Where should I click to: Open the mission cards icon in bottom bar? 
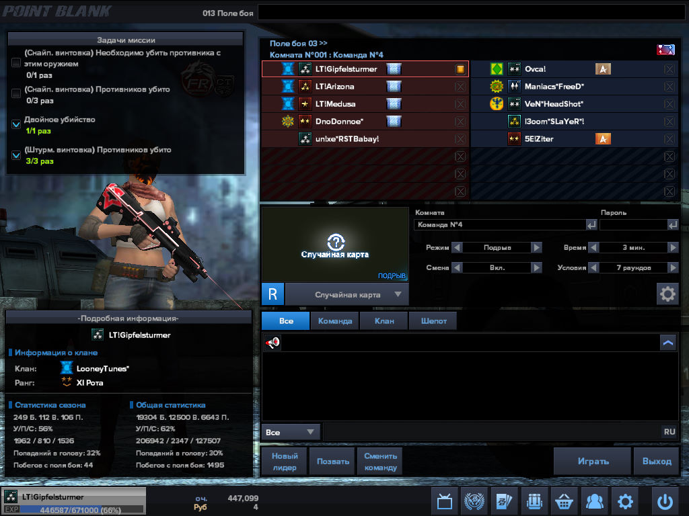(504, 501)
